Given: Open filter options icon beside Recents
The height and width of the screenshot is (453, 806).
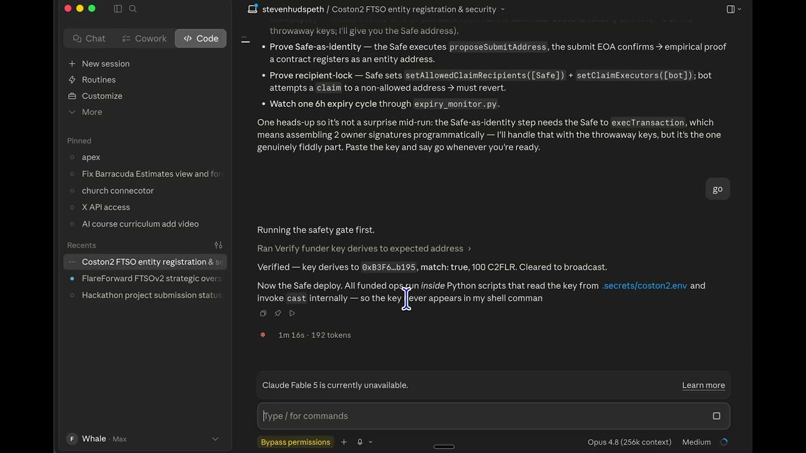Looking at the screenshot, I should [219, 245].
